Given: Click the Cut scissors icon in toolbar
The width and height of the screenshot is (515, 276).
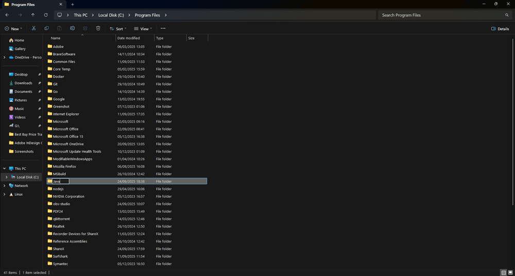Looking at the screenshot, I should pyautogui.click(x=33, y=29).
